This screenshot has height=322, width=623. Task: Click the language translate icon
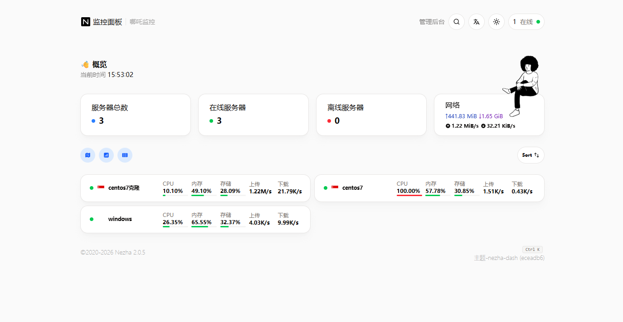(476, 22)
